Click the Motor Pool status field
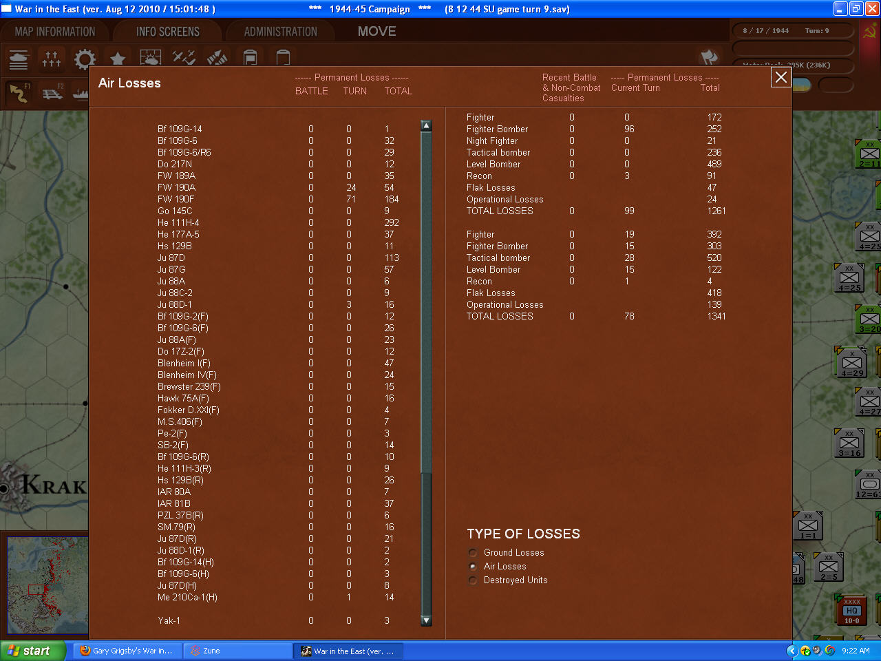Image resolution: width=881 pixels, height=661 pixels. 792,65
